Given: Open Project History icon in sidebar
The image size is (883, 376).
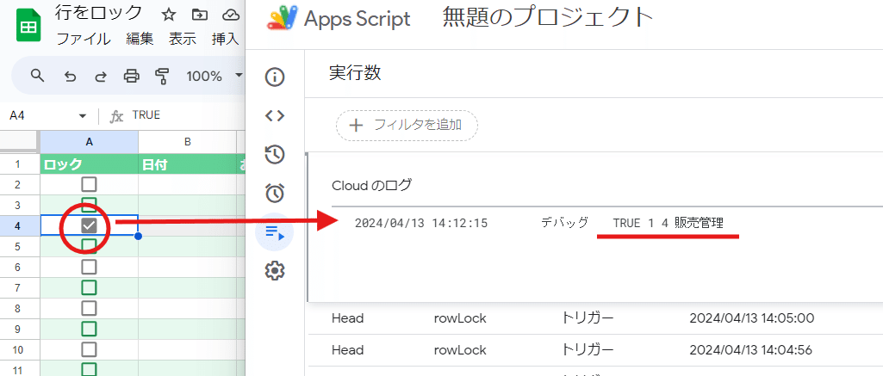Looking at the screenshot, I should tap(275, 154).
